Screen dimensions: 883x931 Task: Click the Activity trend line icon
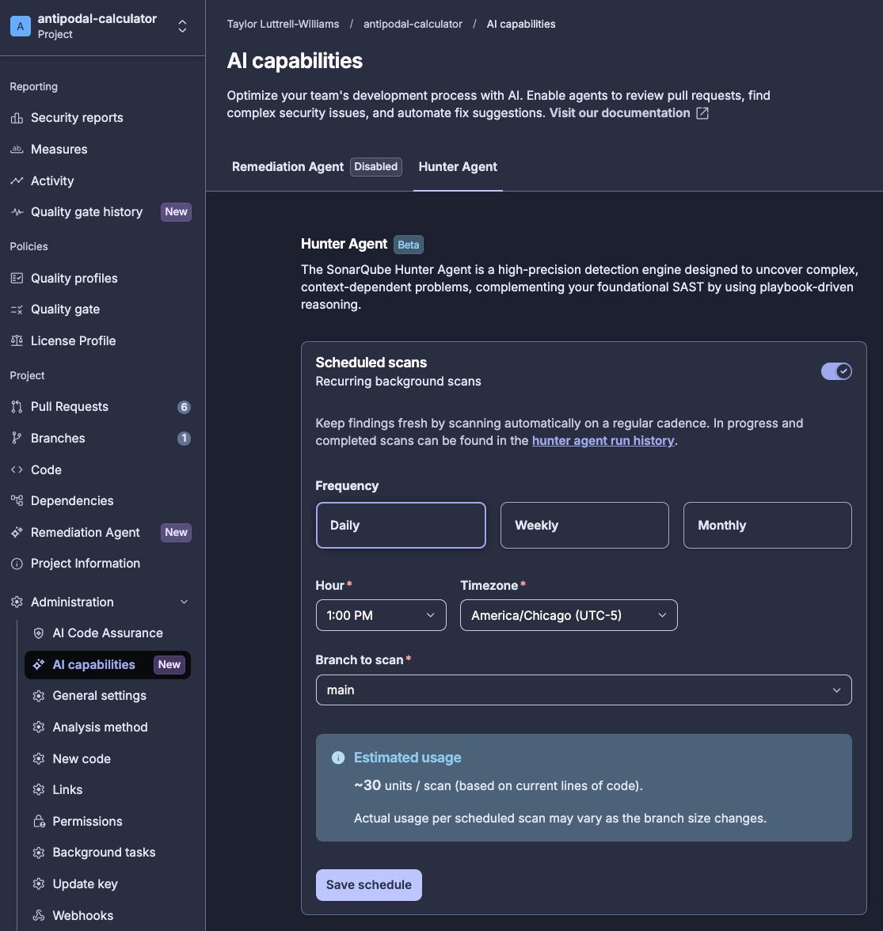tap(17, 181)
